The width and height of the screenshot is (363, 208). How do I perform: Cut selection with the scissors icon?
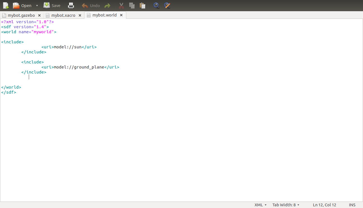pos(121,5)
